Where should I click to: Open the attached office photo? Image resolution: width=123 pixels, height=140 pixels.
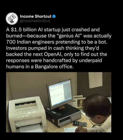59,102
